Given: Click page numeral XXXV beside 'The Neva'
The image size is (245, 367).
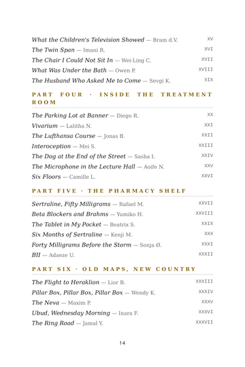Looking at the screenshot, I should coord(208,302).
